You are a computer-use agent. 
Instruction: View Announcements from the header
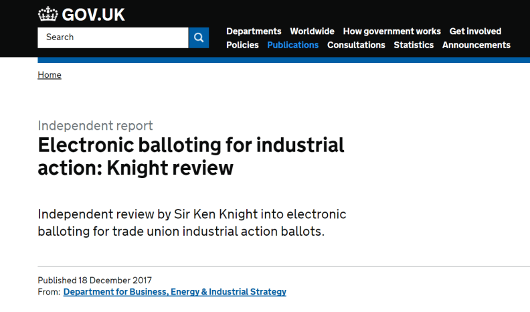(x=476, y=46)
